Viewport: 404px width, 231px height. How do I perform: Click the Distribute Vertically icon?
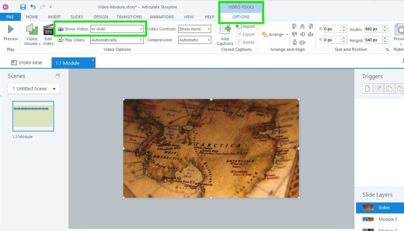(x=294, y=42)
